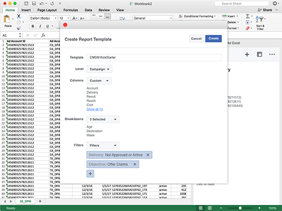
Task: Click the Undo arrow icon
Action: (x=42, y=3)
